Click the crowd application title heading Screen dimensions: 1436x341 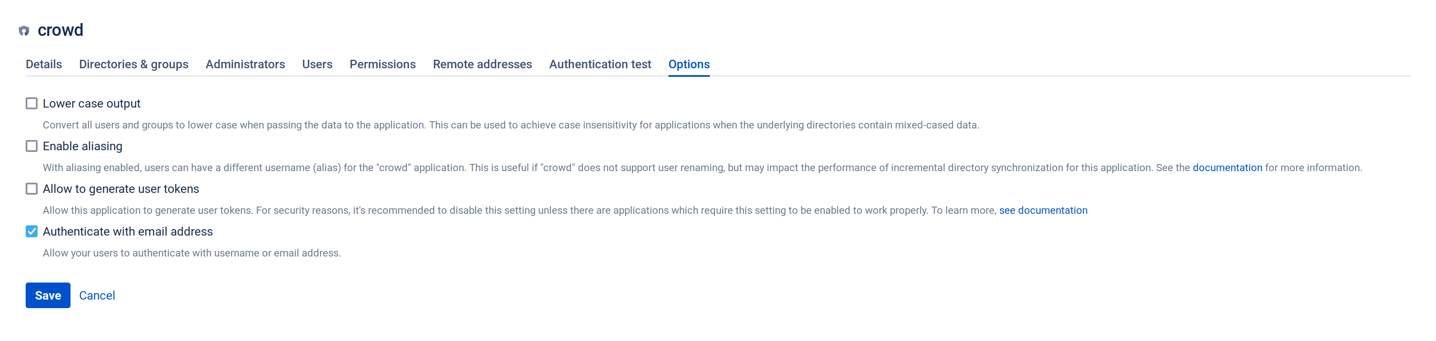(60, 30)
